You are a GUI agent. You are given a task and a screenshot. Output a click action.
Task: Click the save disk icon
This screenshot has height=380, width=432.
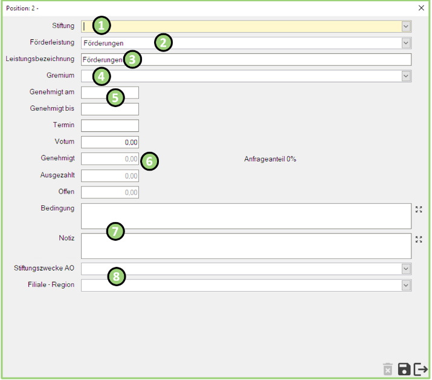coord(404,369)
